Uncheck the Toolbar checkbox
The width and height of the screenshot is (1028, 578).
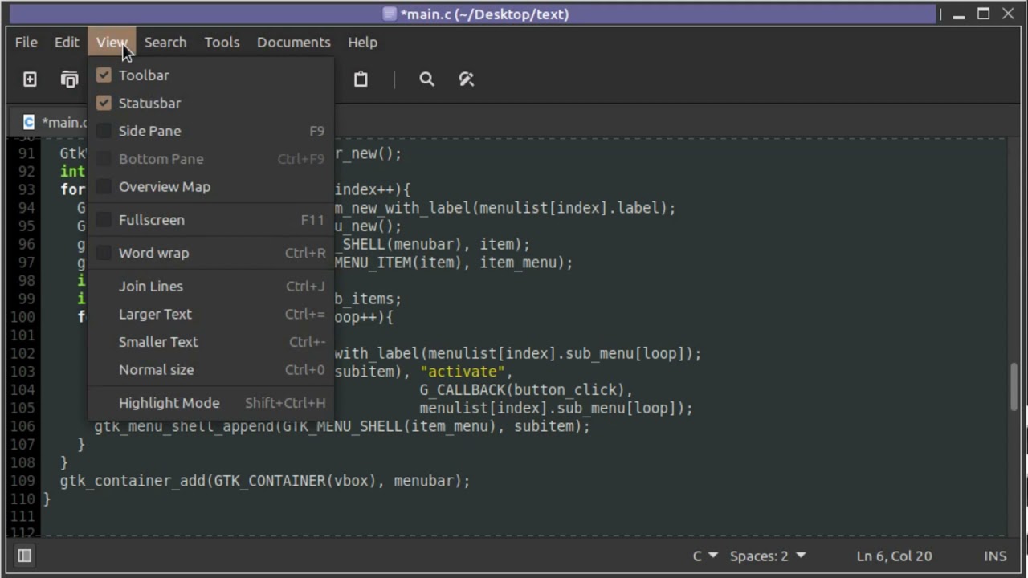104,75
